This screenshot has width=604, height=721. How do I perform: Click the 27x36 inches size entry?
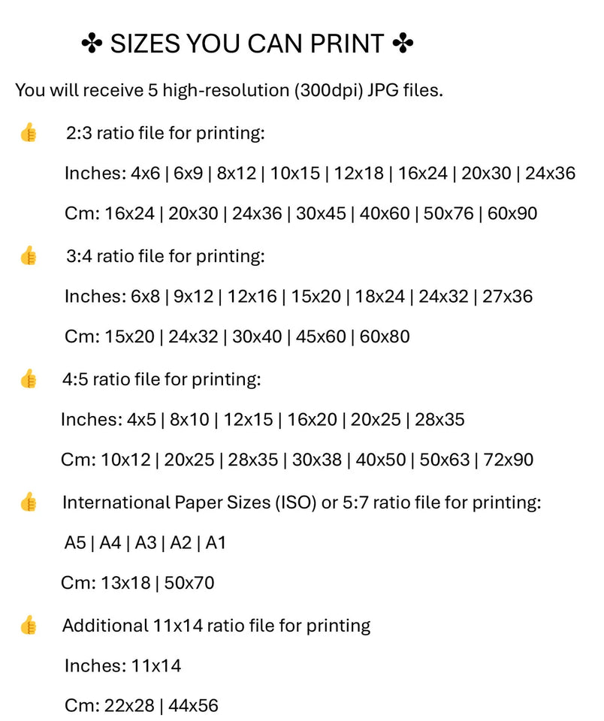click(x=507, y=297)
